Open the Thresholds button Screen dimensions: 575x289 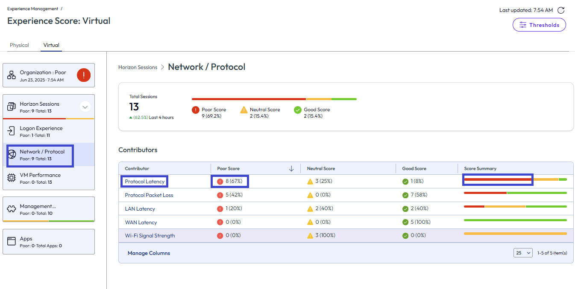pyautogui.click(x=539, y=25)
